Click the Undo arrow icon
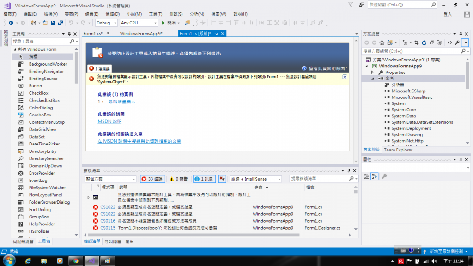 tap(71, 23)
